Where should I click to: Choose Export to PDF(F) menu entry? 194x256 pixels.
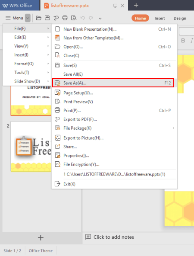(114, 119)
